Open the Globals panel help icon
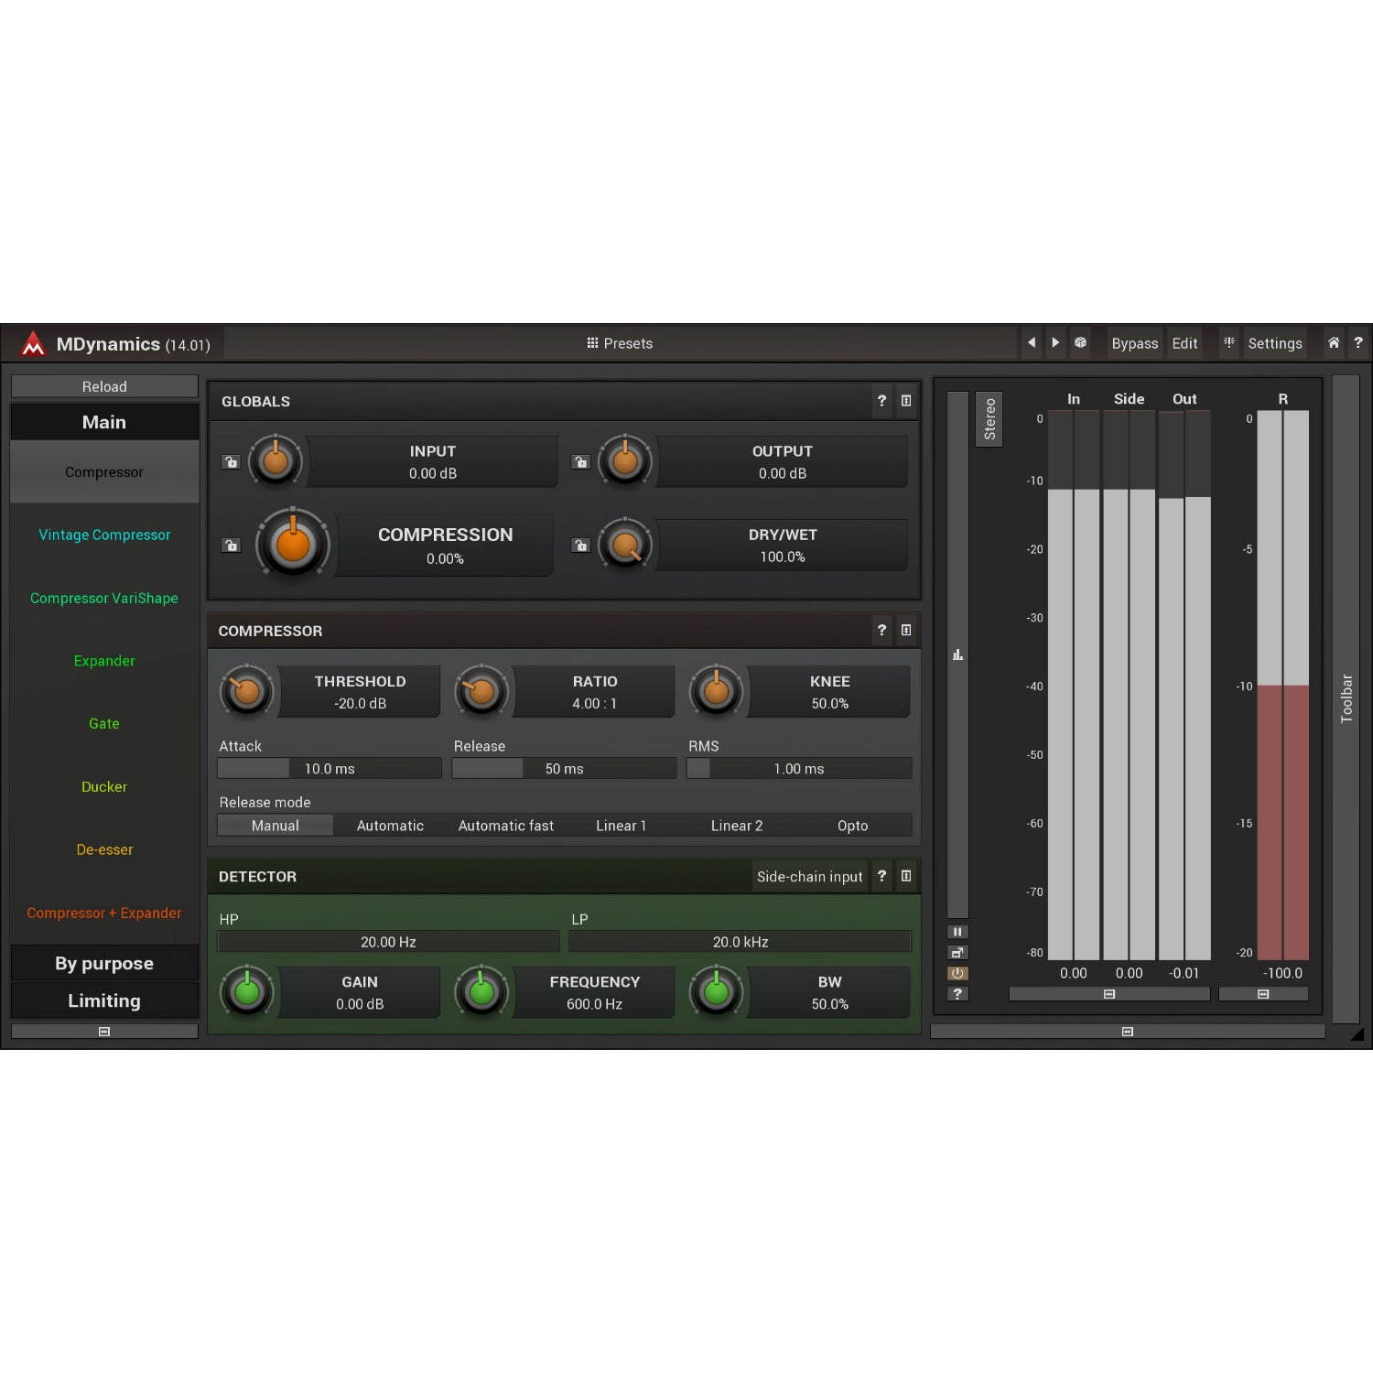This screenshot has height=1373, width=1373. pos(881,401)
